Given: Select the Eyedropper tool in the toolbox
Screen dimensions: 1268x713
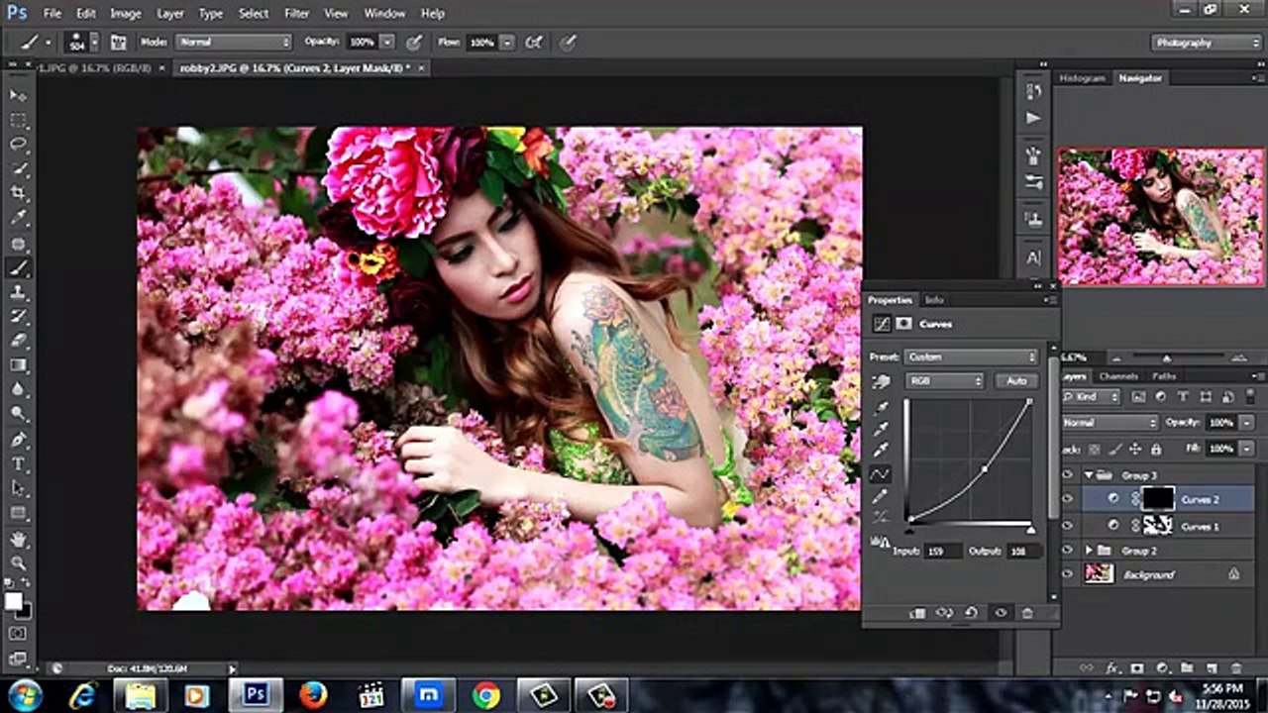Looking at the screenshot, I should click(18, 219).
